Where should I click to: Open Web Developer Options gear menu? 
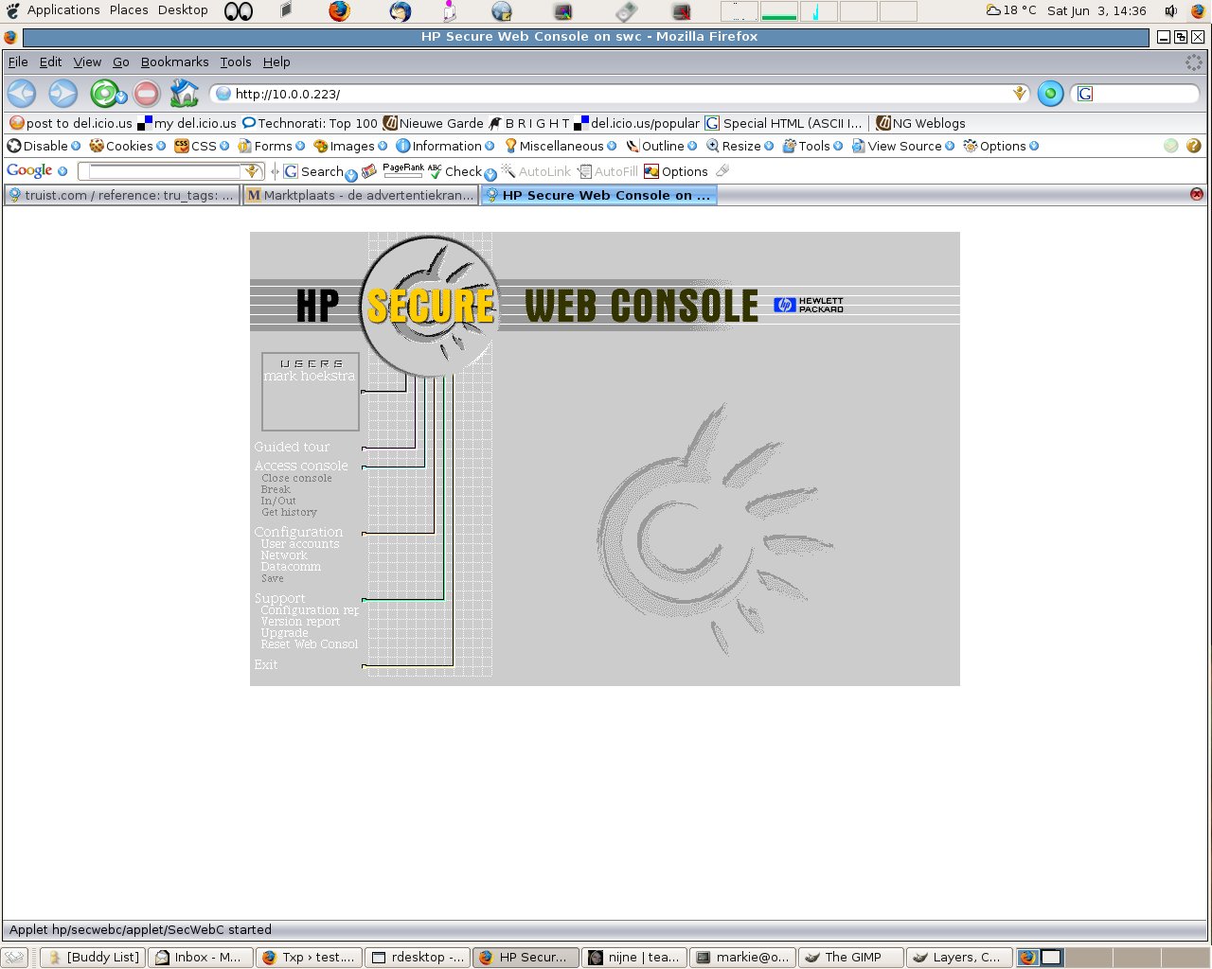1001,146
